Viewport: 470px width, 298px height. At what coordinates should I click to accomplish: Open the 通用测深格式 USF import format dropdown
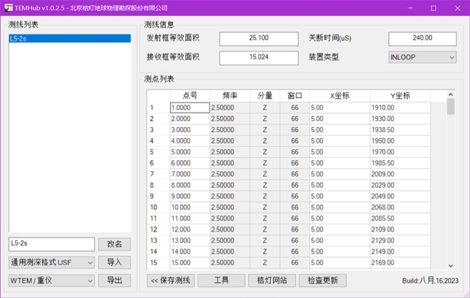pyautogui.click(x=52, y=262)
